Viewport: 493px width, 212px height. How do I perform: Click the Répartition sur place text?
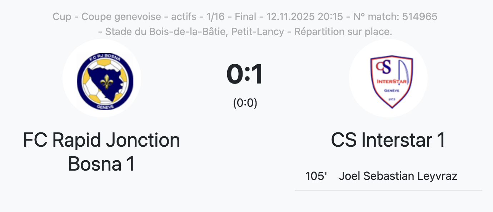344,31
